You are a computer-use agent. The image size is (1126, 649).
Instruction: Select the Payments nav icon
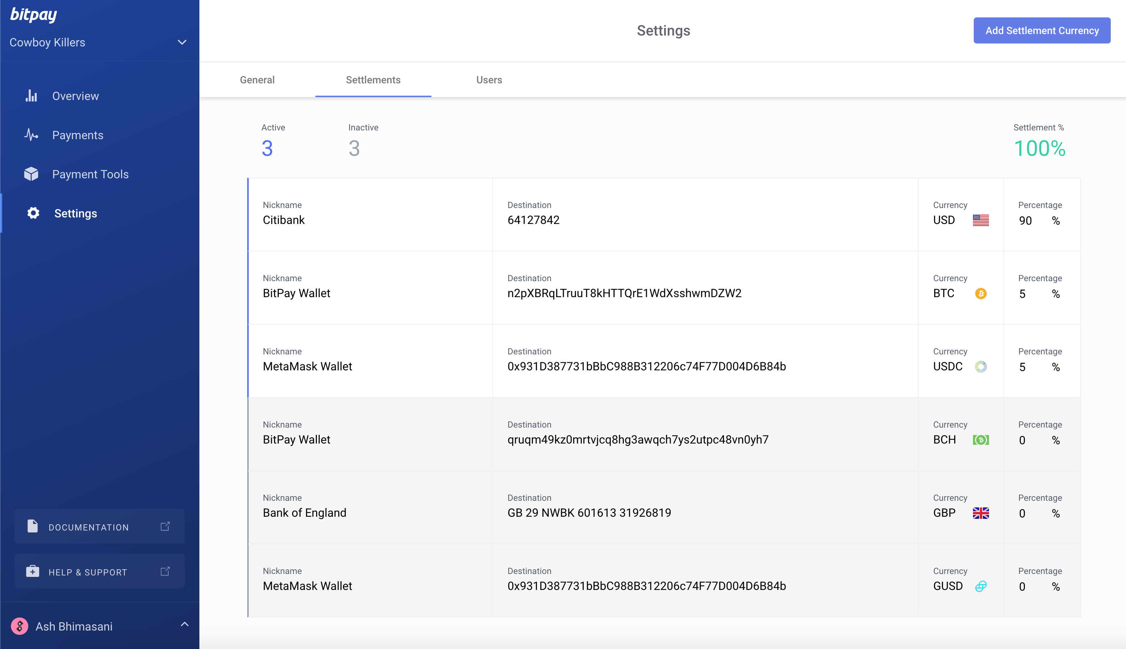click(x=32, y=134)
